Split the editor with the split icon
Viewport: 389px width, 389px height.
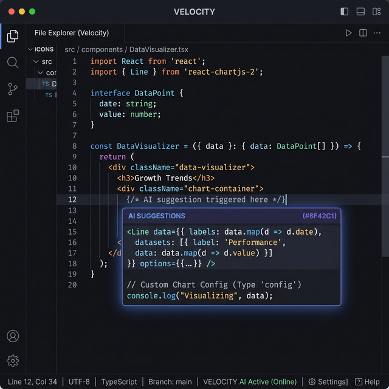point(363,33)
